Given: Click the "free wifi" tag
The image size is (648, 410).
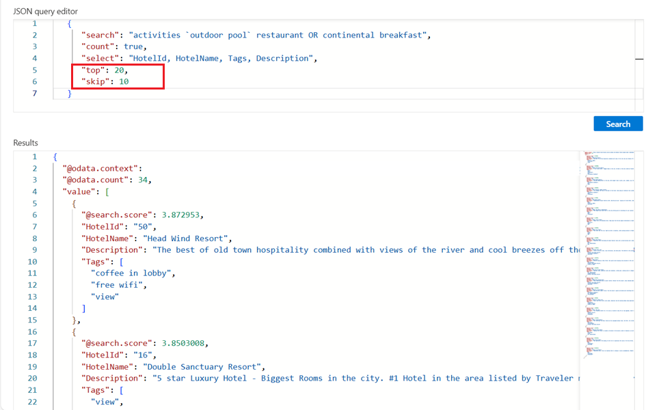Looking at the screenshot, I should click(119, 285).
